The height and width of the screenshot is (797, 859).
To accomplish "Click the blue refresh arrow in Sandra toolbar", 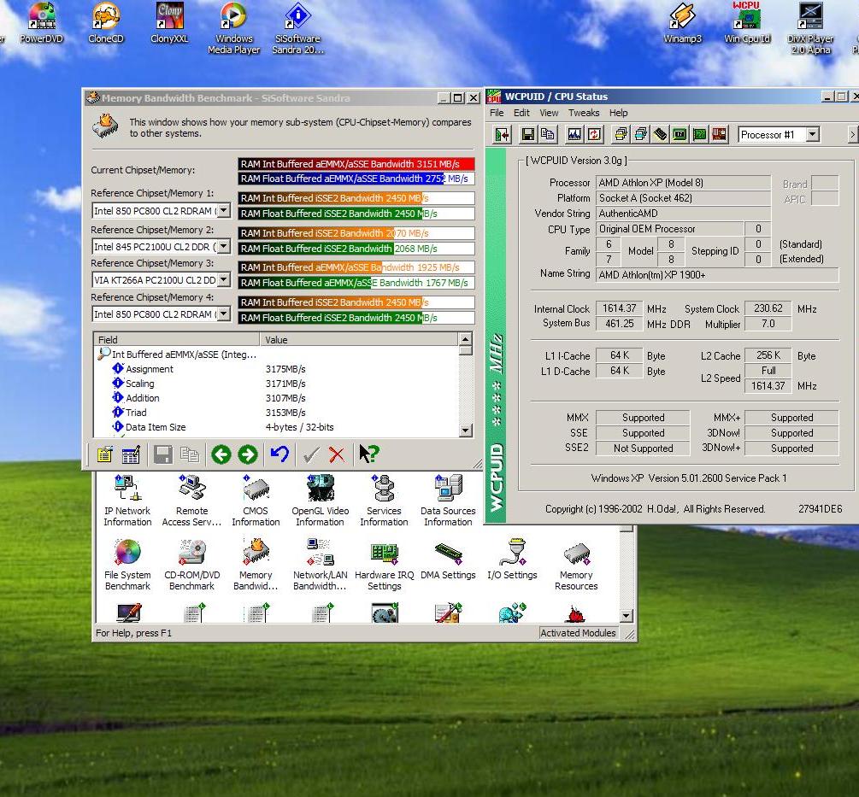I will coord(279,454).
